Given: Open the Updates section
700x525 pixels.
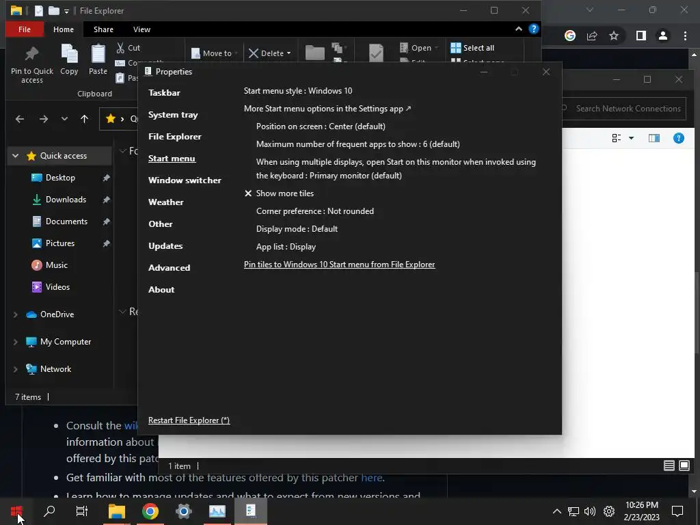Looking at the screenshot, I should click(x=165, y=246).
